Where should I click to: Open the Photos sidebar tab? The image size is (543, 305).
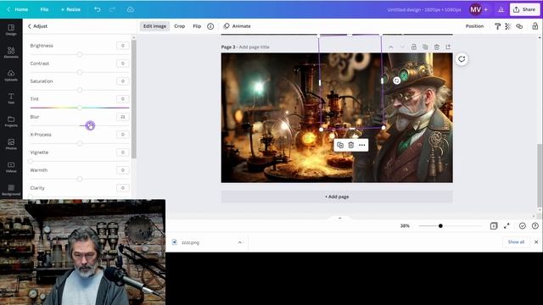coord(11,144)
